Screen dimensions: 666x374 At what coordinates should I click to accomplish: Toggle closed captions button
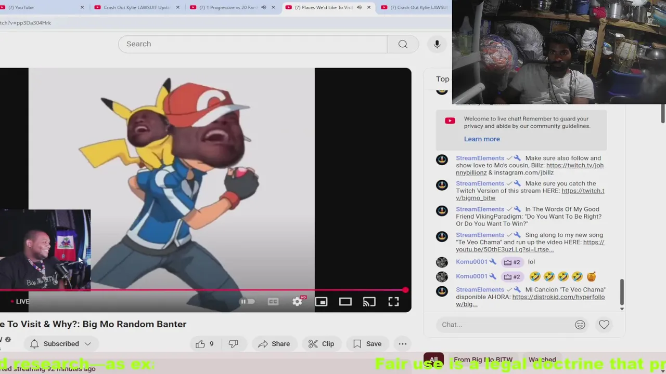click(x=273, y=301)
